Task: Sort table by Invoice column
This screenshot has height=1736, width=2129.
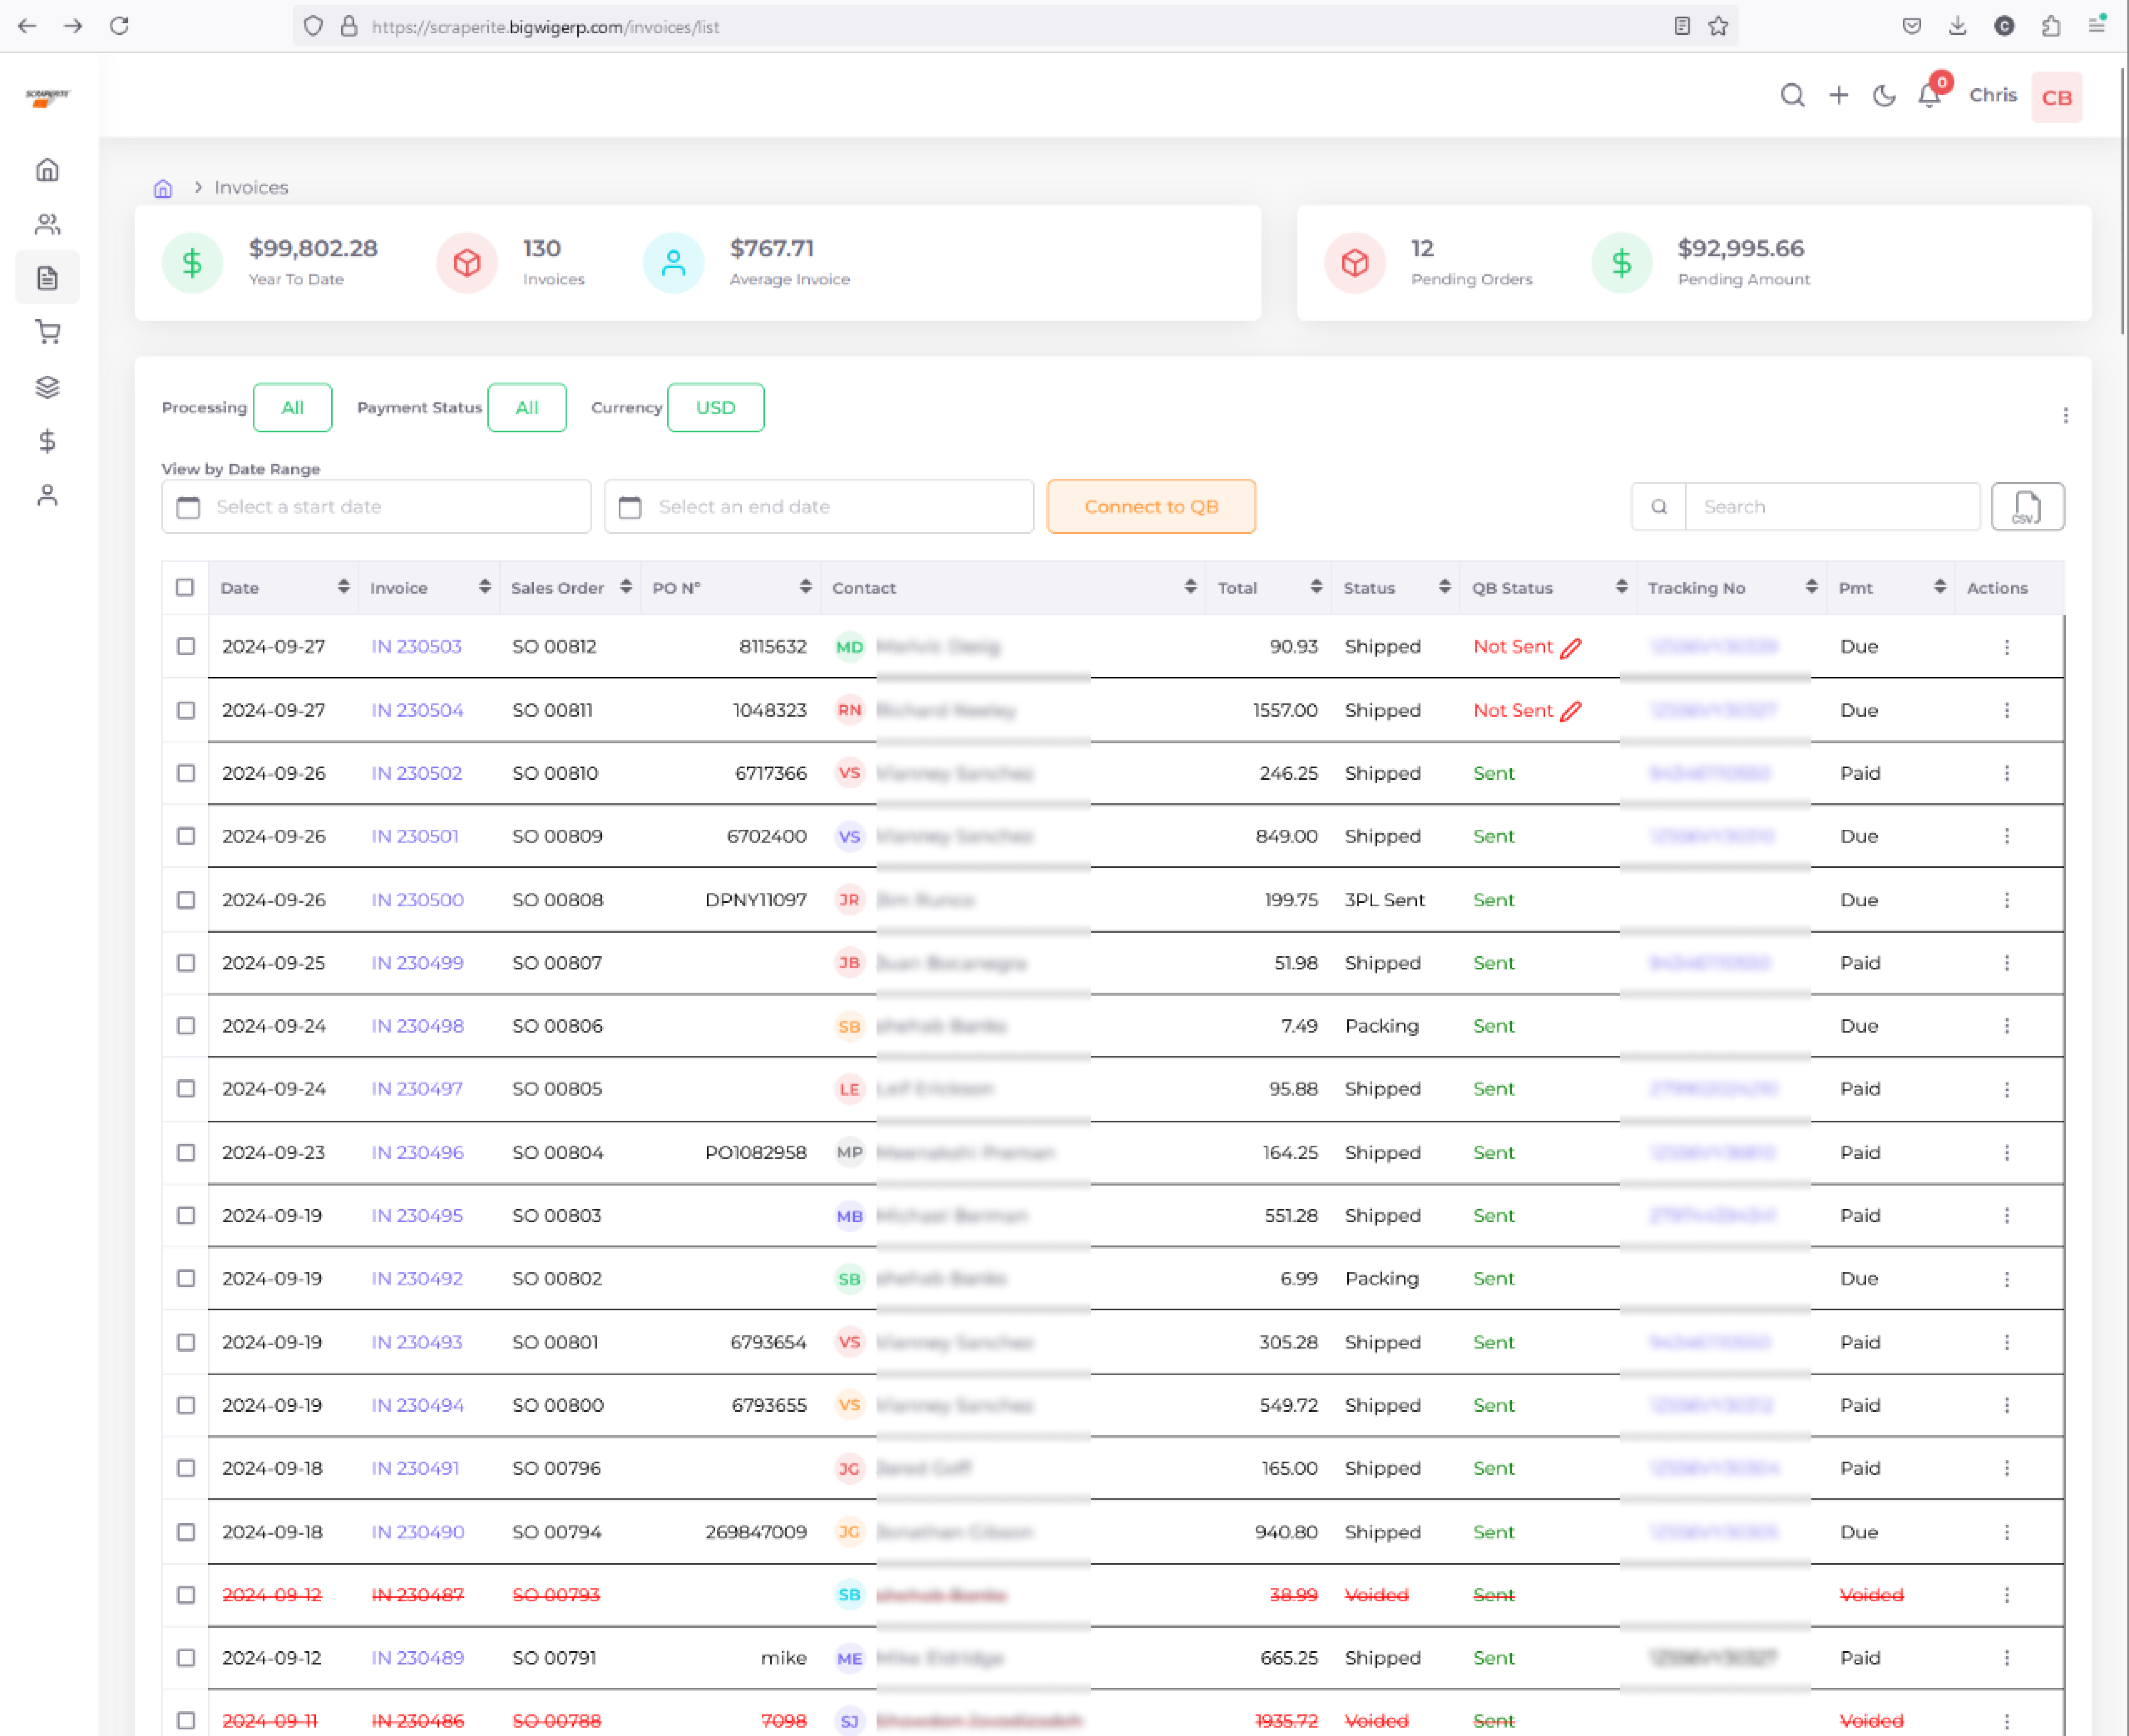Action: (x=484, y=587)
